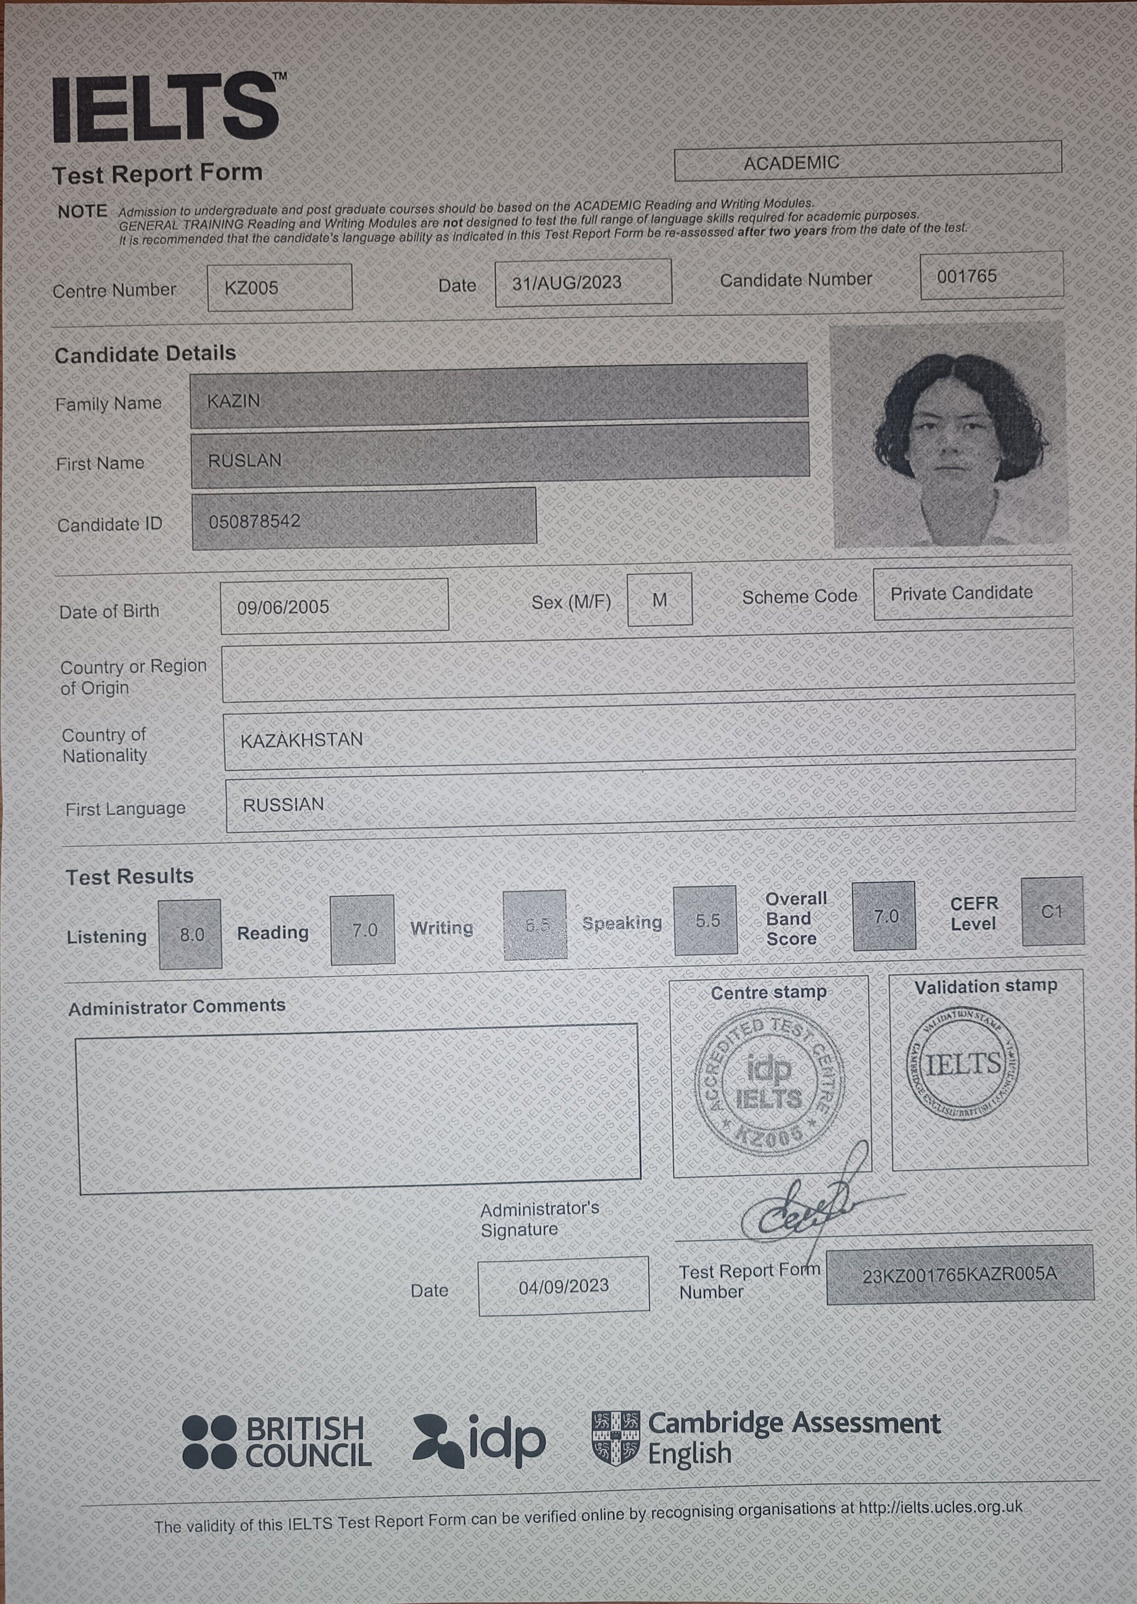Viewport: 1137px width, 1604px height.
Task: Click the Test Report Form Number 23KZ001765KAZR005A
Action: point(960,1275)
